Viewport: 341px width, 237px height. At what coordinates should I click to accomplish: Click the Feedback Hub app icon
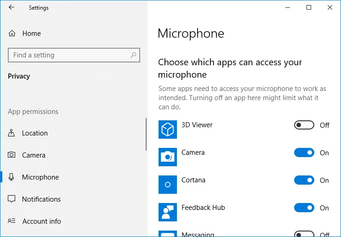tap(168, 212)
